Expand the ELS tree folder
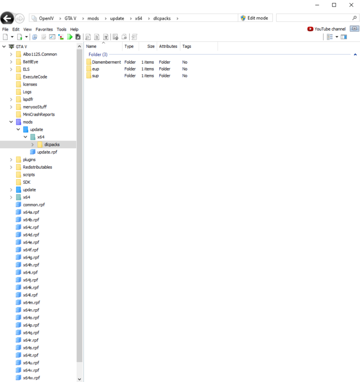 (11, 69)
